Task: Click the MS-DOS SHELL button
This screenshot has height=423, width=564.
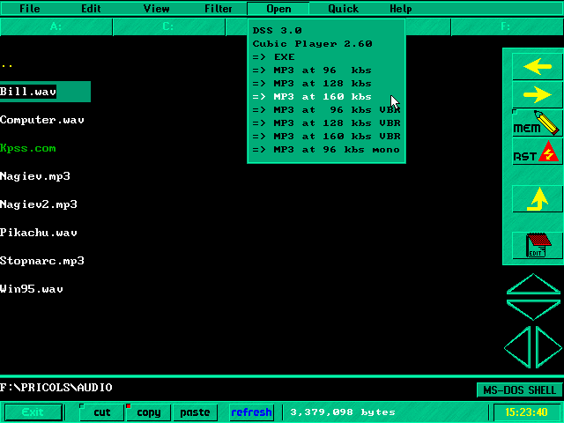Action: pos(518,390)
